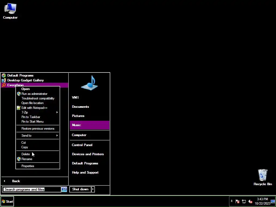Open the VM1 user folder link

pyautogui.click(x=89, y=98)
